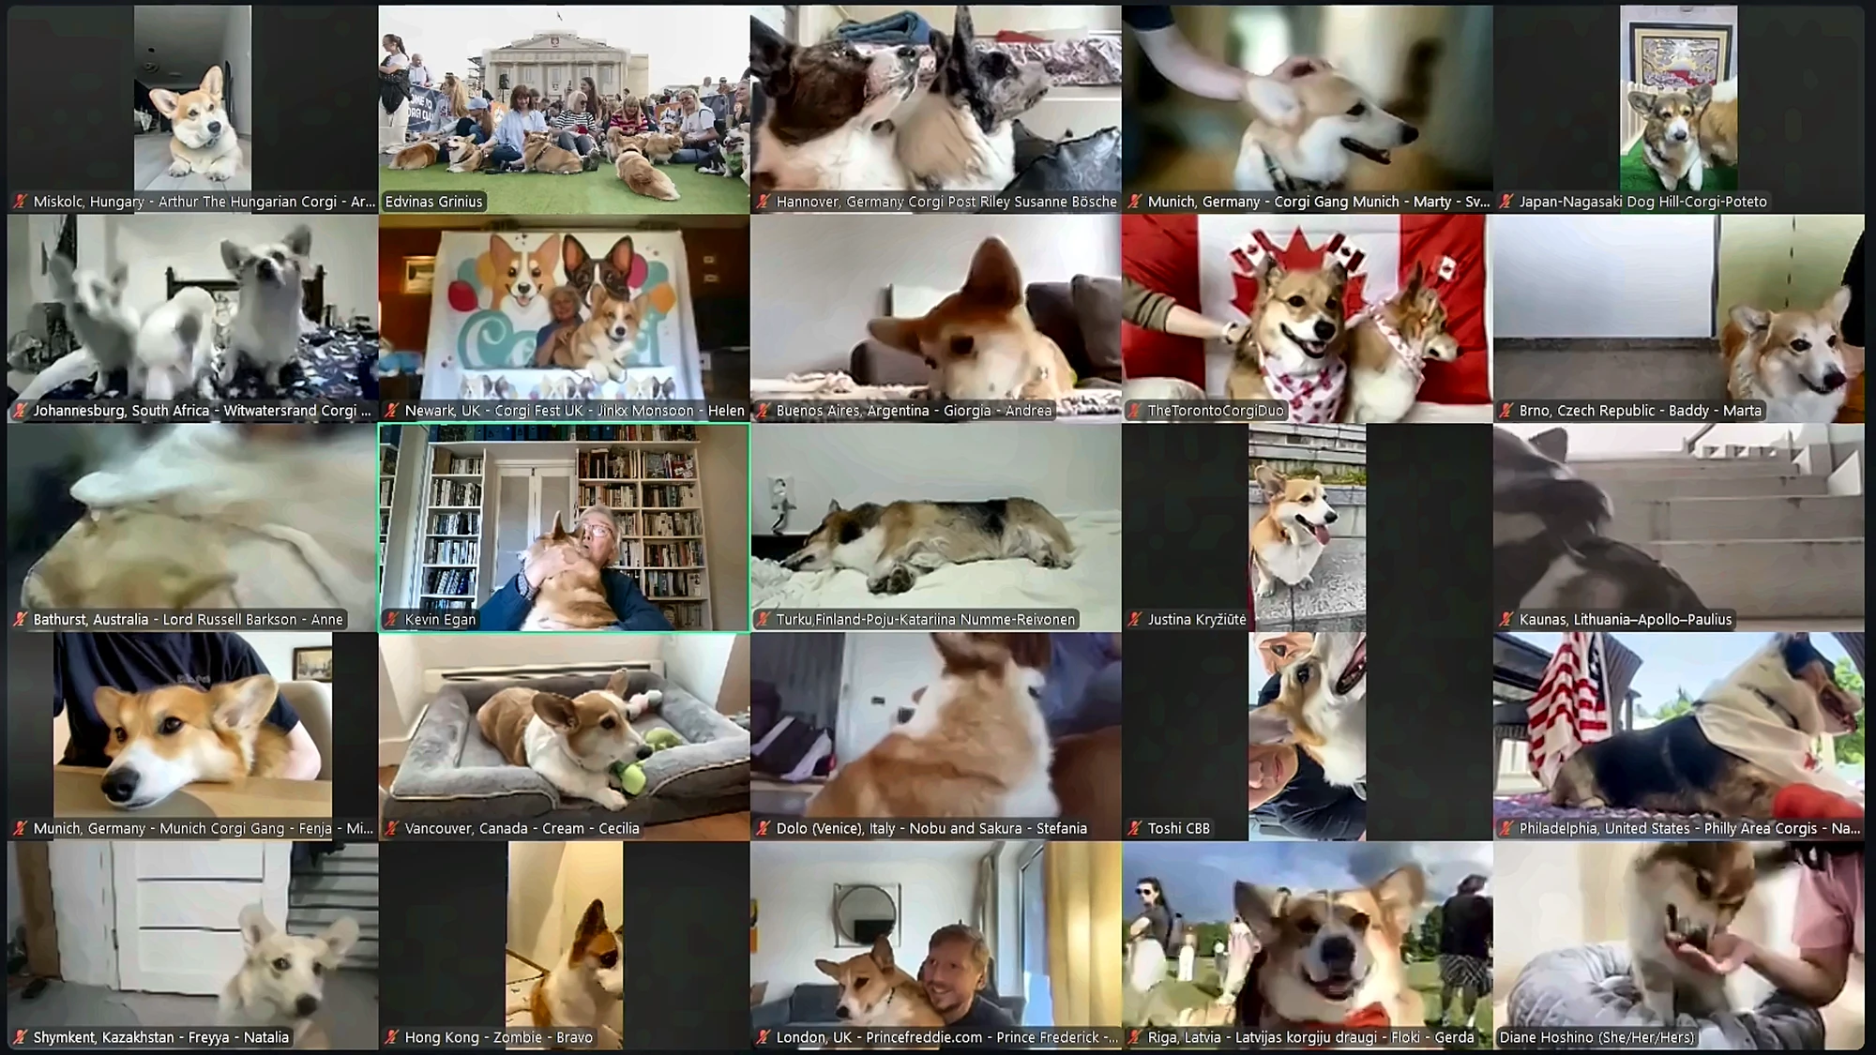
Task: Click muted mic icon on Turku, Finland tile
Action: coord(764,620)
